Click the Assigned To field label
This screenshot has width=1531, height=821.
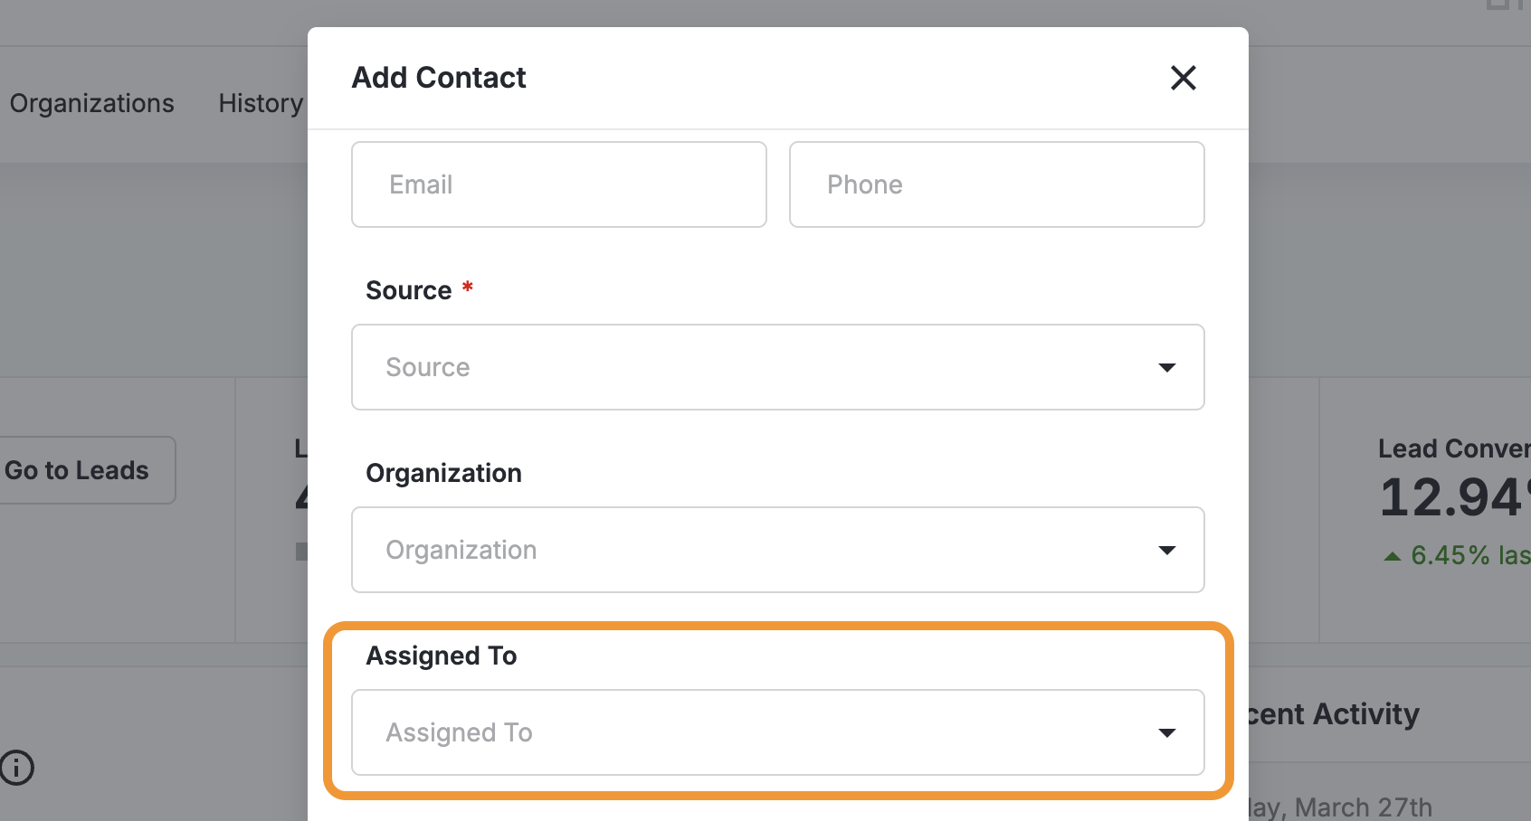pos(442,656)
